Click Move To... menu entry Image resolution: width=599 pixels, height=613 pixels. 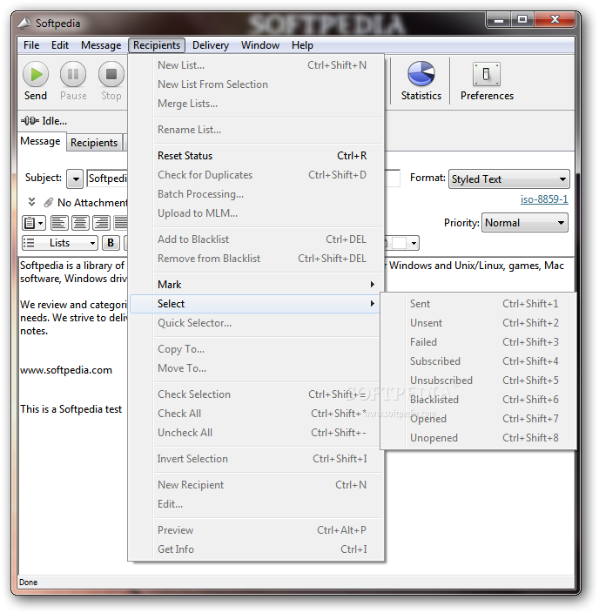255,368
